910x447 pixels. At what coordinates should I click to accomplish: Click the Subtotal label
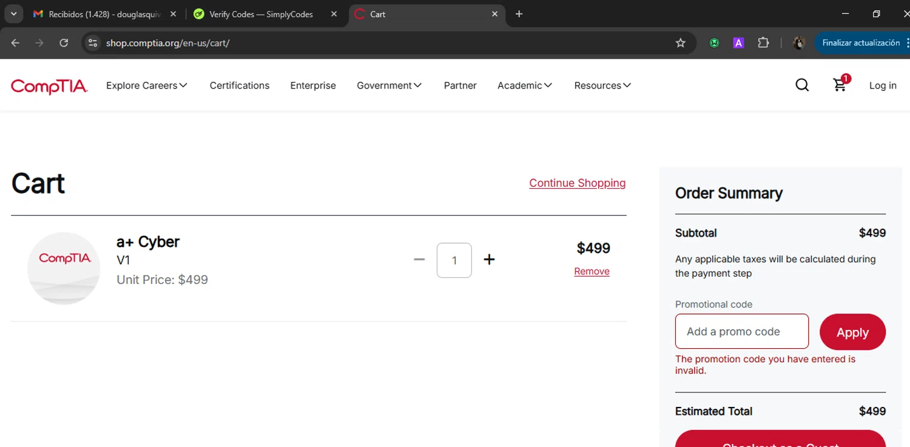coord(696,233)
